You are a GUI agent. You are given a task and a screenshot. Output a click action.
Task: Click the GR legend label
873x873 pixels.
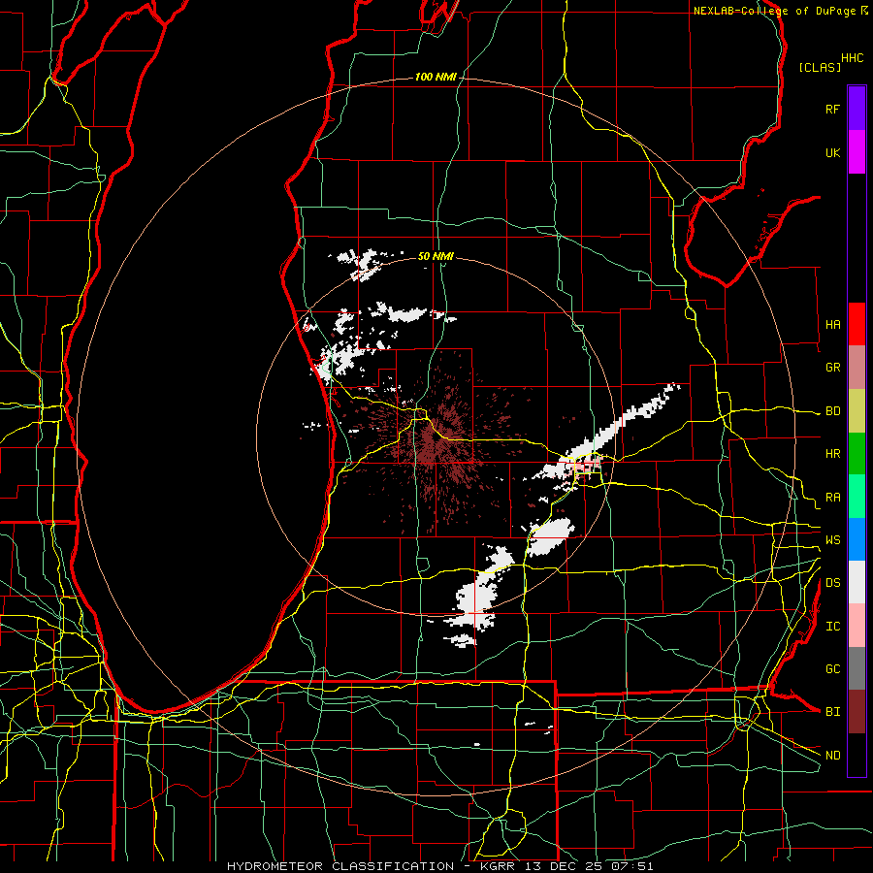pos(832,368)
